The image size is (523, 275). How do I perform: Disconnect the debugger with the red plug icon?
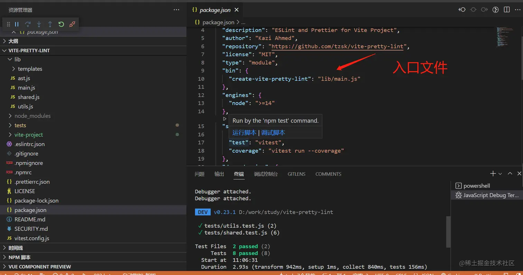coord(72,24)
